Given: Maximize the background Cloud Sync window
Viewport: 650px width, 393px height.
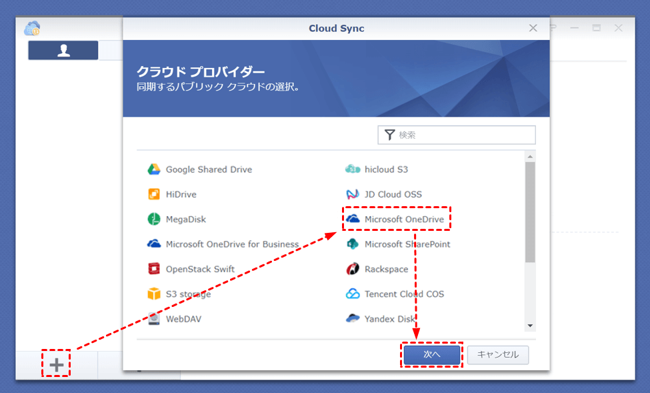Looking at the screenshot, I should point(597,28).
